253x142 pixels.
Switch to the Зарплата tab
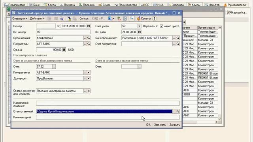click(x=176, y=5)
